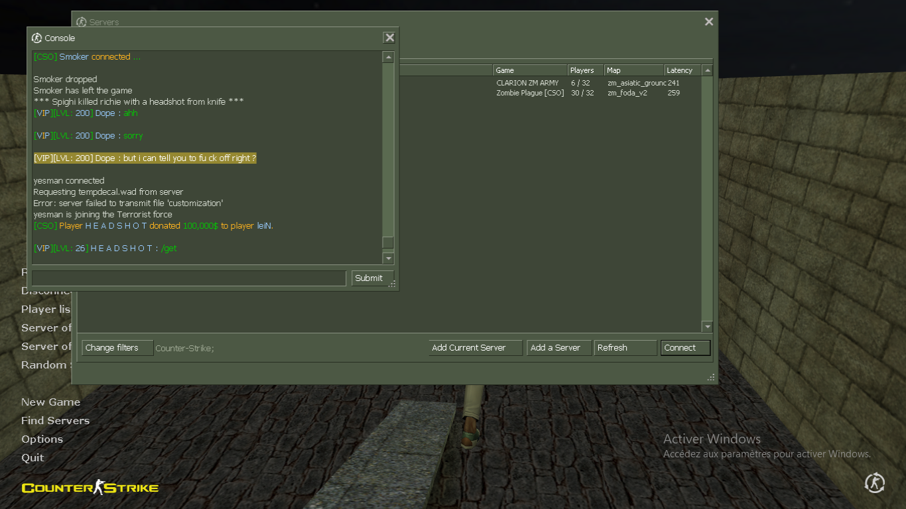Focus the console command input field

point(189,278)
